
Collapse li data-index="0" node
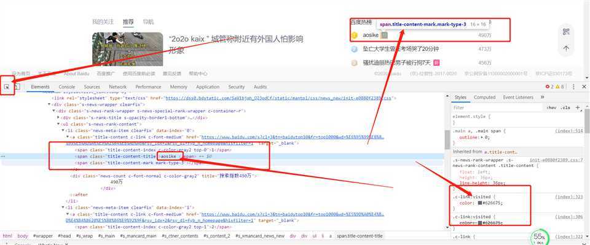(x=63, y=130)
